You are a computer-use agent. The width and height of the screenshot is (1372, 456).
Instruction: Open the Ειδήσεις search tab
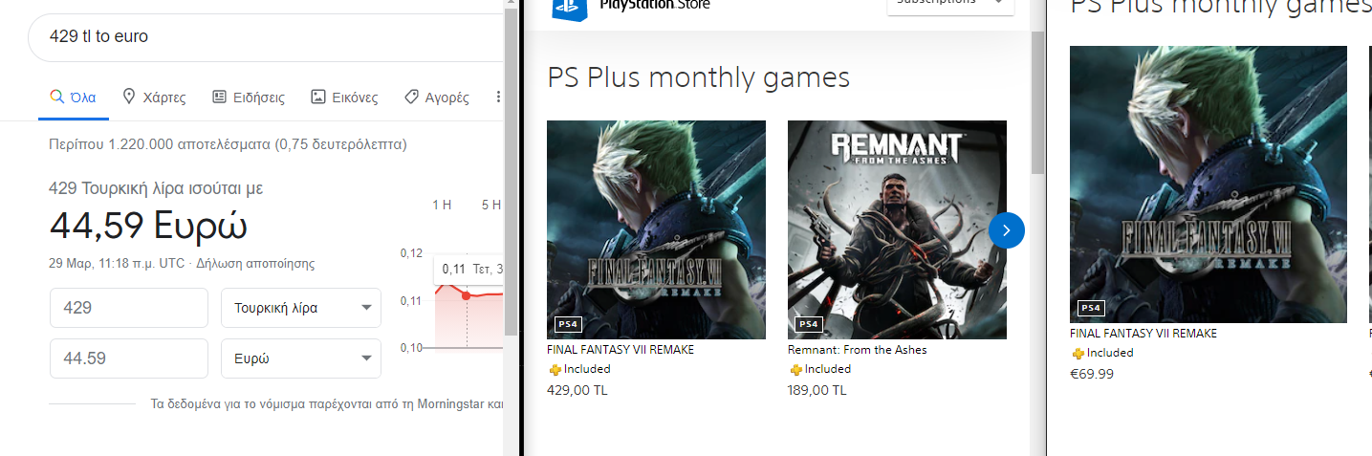coord(249,98)
